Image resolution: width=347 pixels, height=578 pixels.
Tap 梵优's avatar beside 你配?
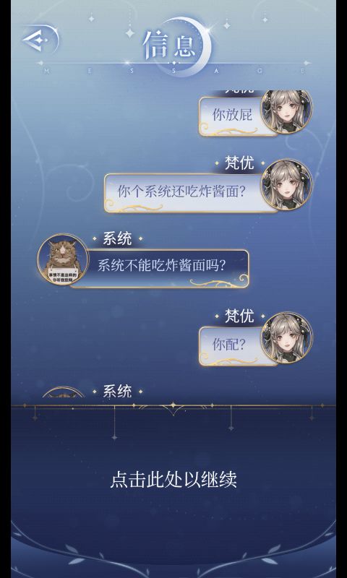286,337
